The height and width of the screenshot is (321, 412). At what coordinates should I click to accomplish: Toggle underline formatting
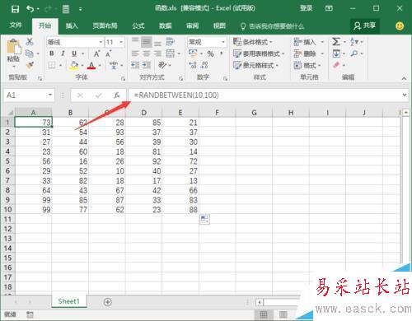point(74,53)
